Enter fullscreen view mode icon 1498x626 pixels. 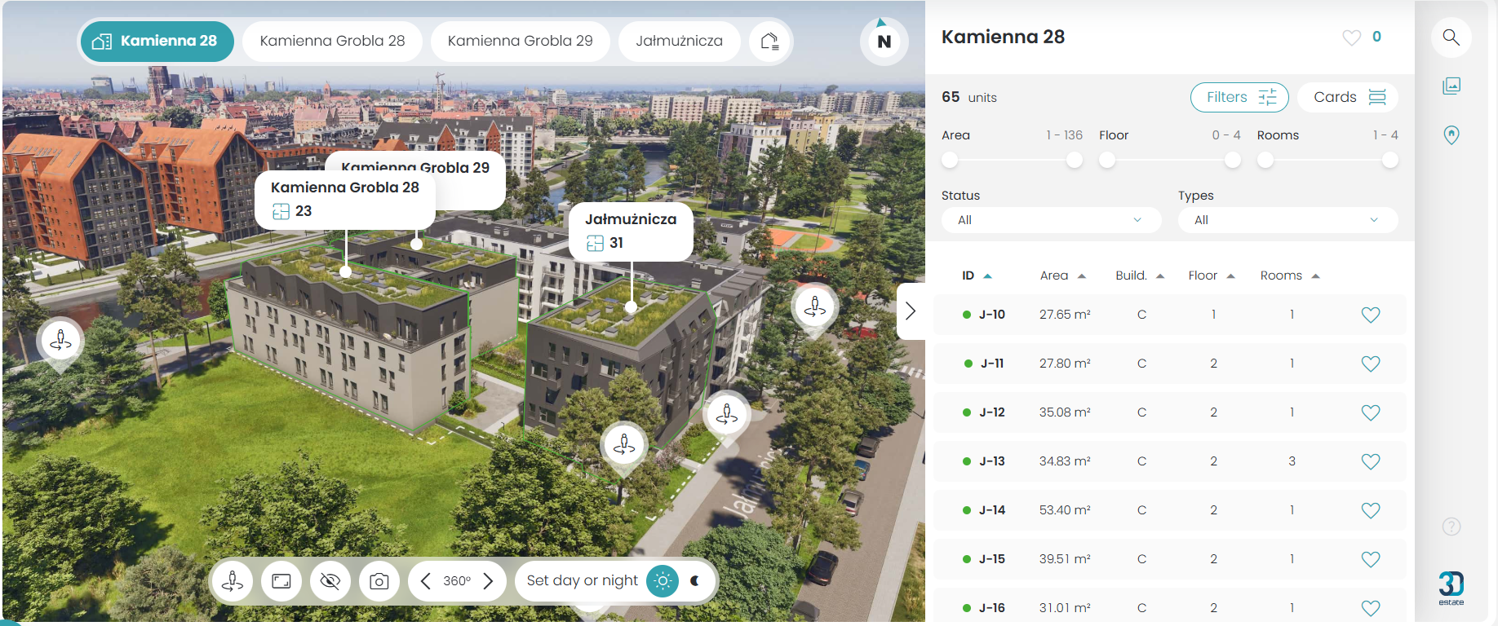click(281, 581)
